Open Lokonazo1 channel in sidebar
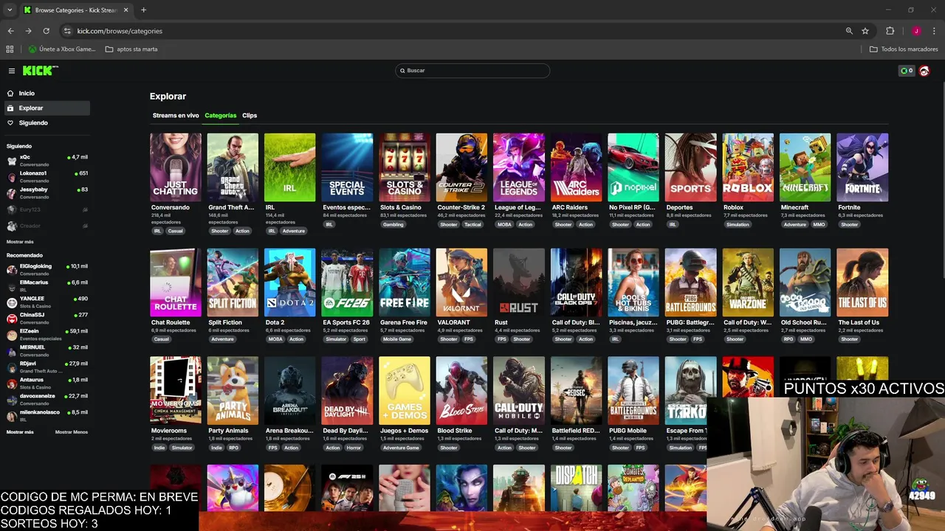The width and height of the screenshot is (945, 531). (46, 176)
